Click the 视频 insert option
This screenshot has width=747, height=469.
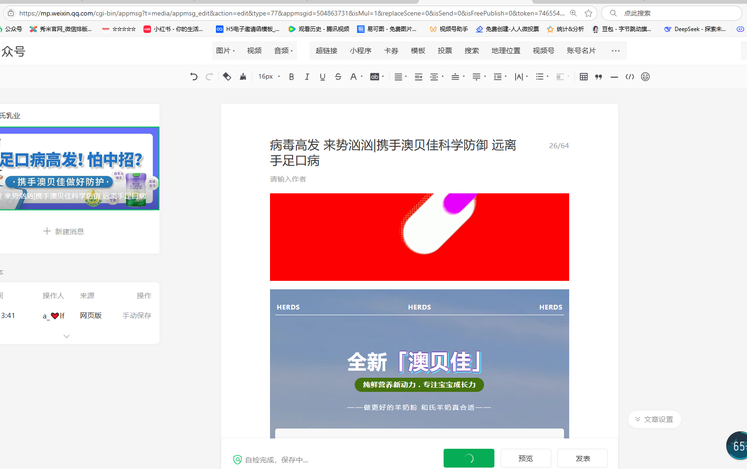(x=254, y=51)
